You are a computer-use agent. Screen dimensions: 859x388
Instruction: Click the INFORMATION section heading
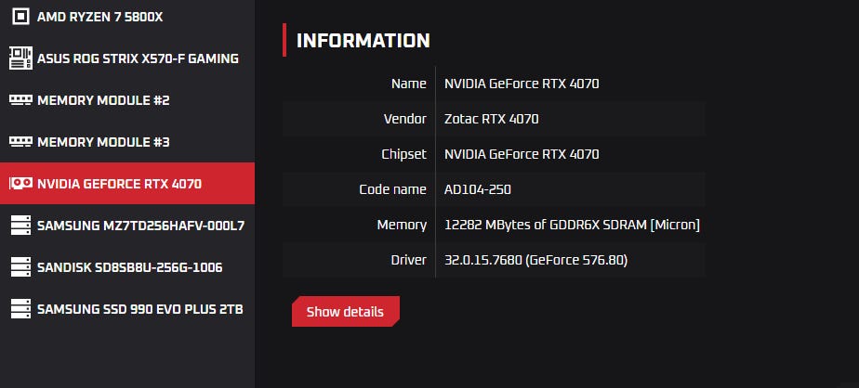point(363,41)
